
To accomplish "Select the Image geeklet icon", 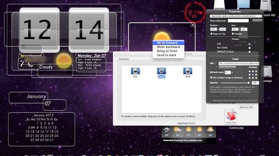I will 161,71.
